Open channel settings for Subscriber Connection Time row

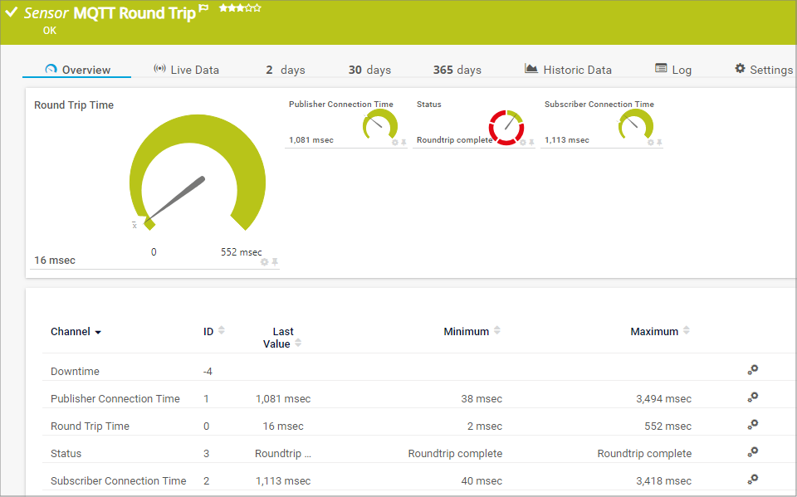point(752,480)
